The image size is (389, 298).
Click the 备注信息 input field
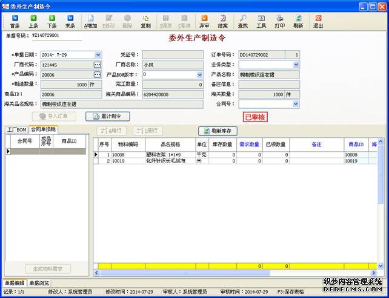click(x=269, y=85)
